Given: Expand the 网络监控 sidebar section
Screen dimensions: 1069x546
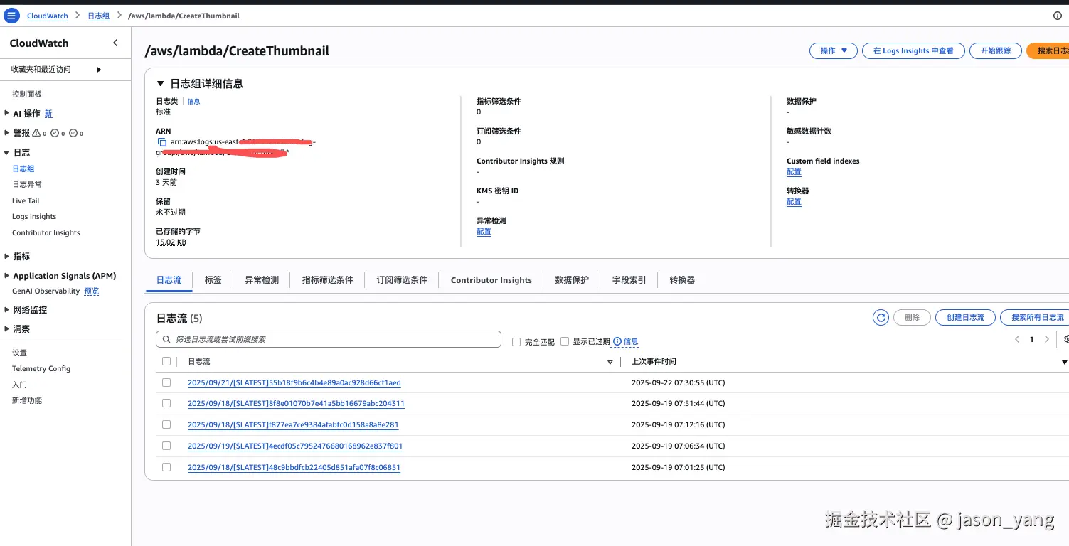Looking at the screenshot, I should 7,310.
